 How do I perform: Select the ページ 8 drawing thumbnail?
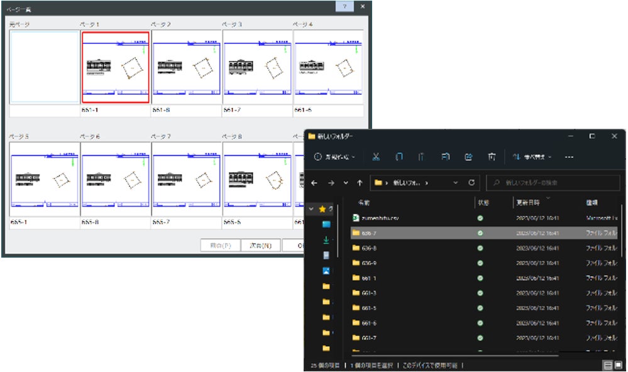pyautogui.click(x=258, y=179)
